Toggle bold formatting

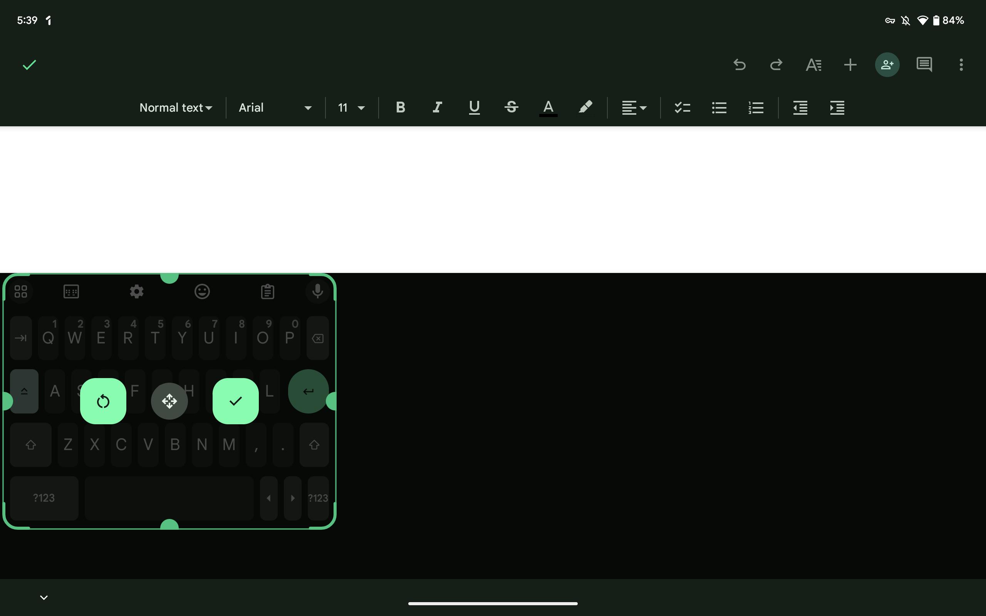(x=400, y=107)
